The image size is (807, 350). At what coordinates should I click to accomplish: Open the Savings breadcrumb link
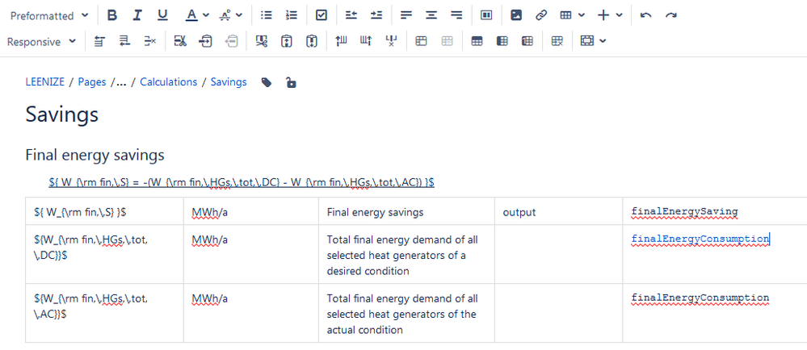tap(229, 82)
